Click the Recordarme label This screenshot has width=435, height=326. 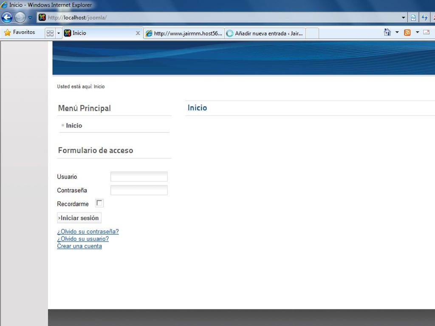[73, 204]
